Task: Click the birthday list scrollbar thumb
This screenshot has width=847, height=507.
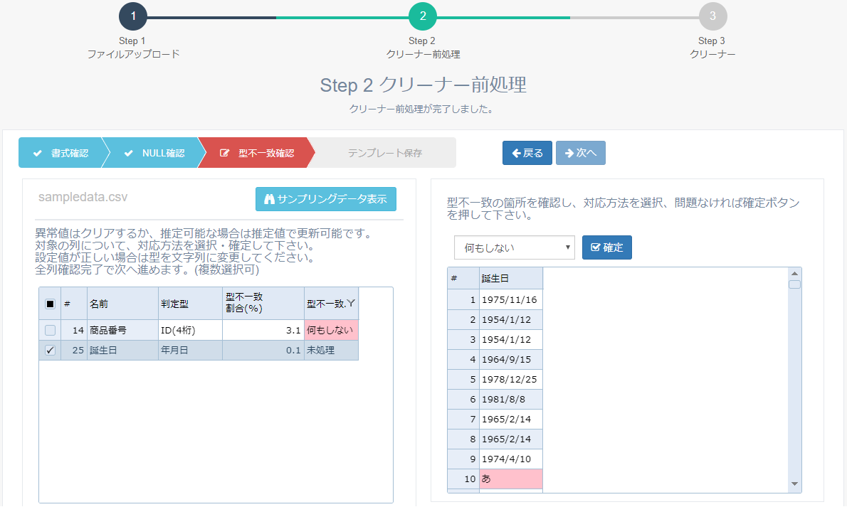Action: coord(794,284)
